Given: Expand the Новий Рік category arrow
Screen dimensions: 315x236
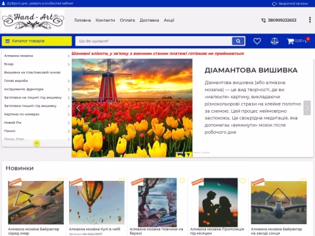Looking at the screenshot, I should [68, 123].
